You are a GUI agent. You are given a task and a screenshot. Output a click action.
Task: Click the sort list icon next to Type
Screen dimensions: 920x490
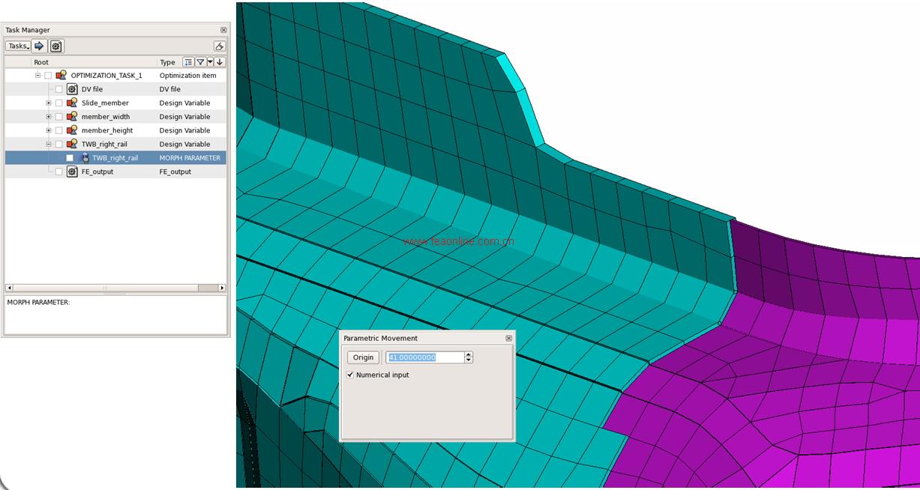(188, 62)
